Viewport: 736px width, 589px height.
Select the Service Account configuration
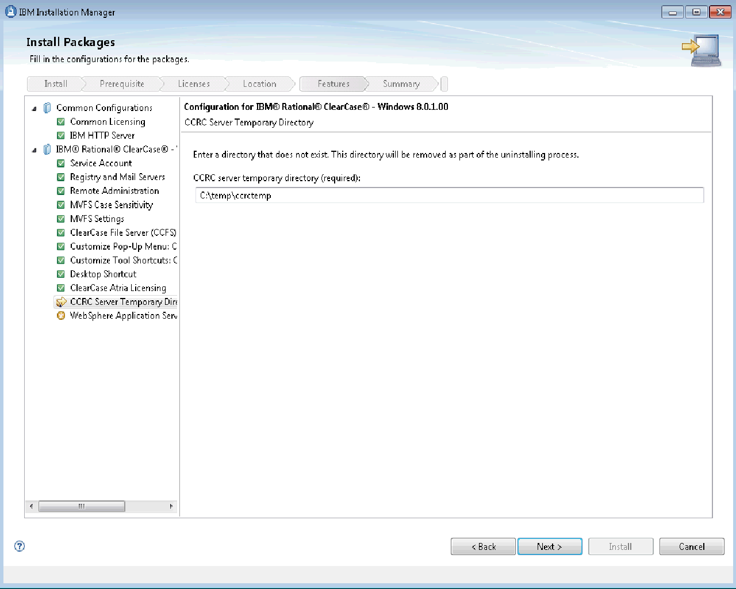tap(101, 163)
